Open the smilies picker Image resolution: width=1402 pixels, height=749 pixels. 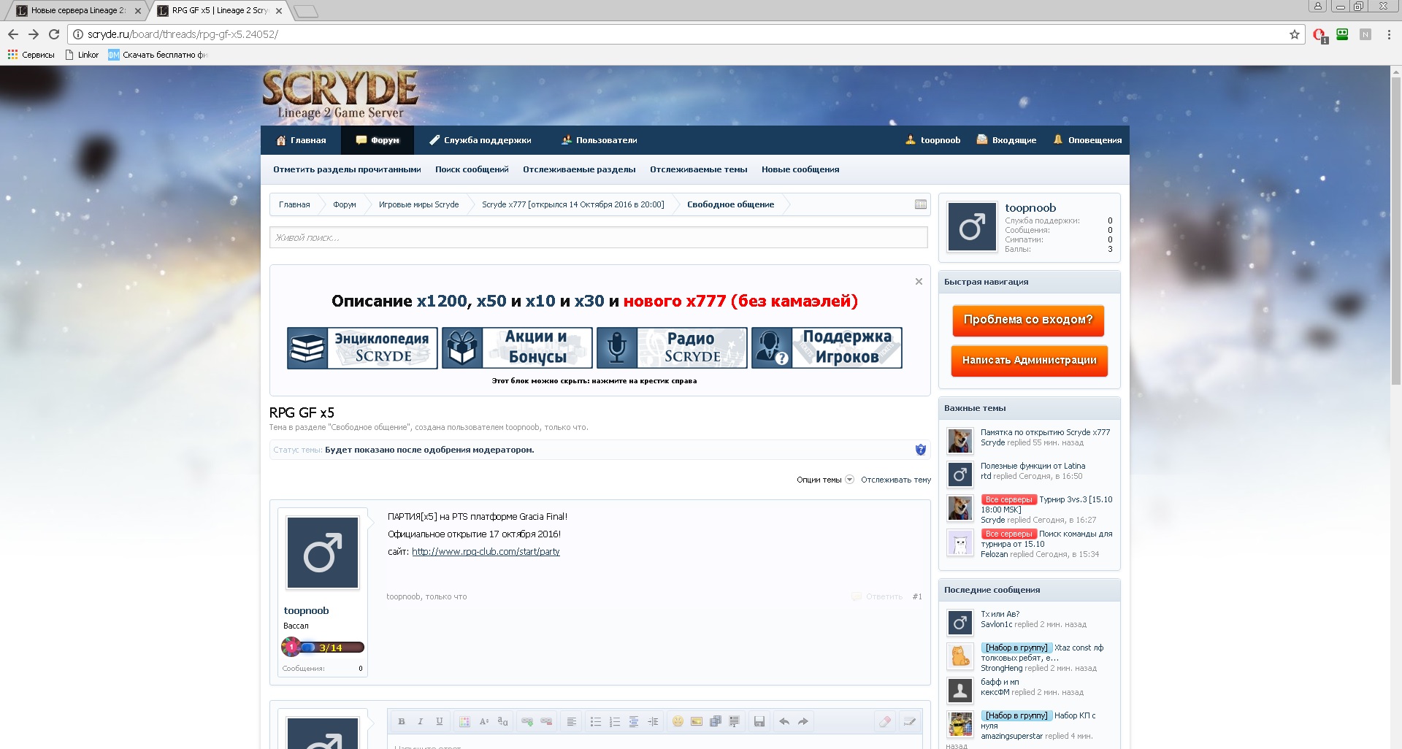coord(678,721)
